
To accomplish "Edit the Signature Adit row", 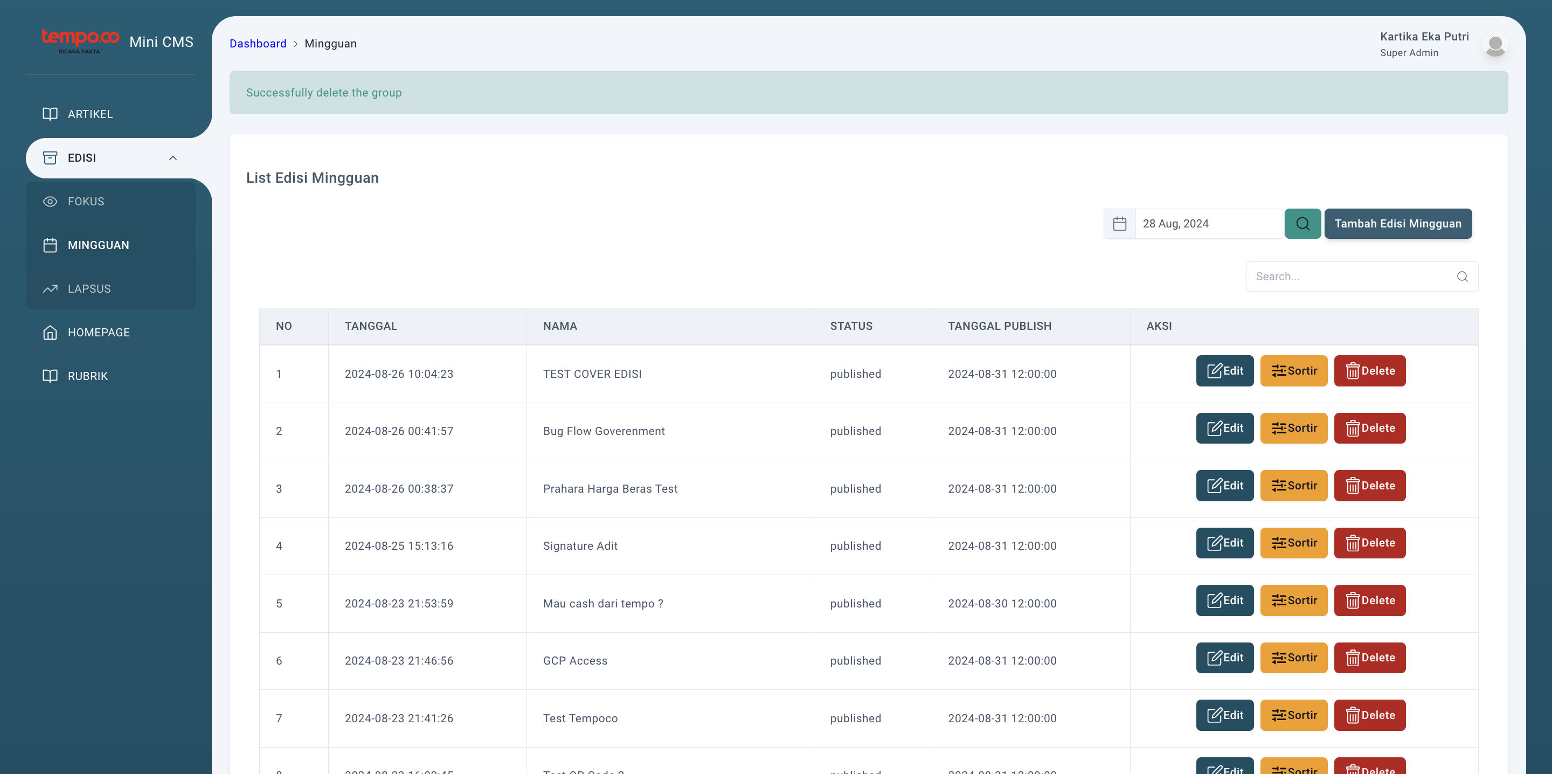I will pyautogui.click(x=1225, y=543).
